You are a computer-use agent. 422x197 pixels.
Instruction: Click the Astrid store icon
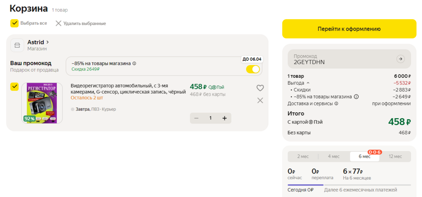(x=17, y=45)
